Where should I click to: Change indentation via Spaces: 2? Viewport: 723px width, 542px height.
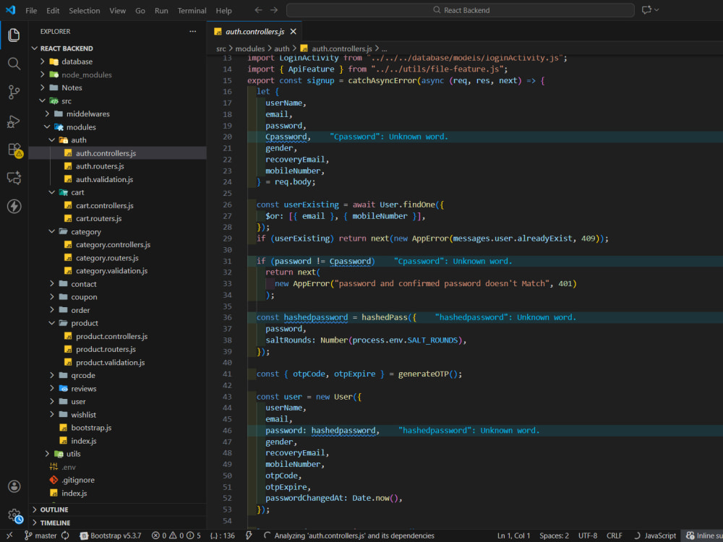pyautogui.click(x=555, y=535)
